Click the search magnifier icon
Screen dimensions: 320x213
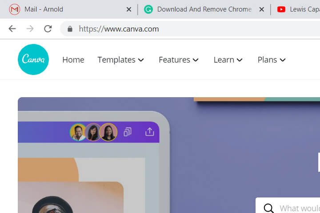click(x=268, y=208)
